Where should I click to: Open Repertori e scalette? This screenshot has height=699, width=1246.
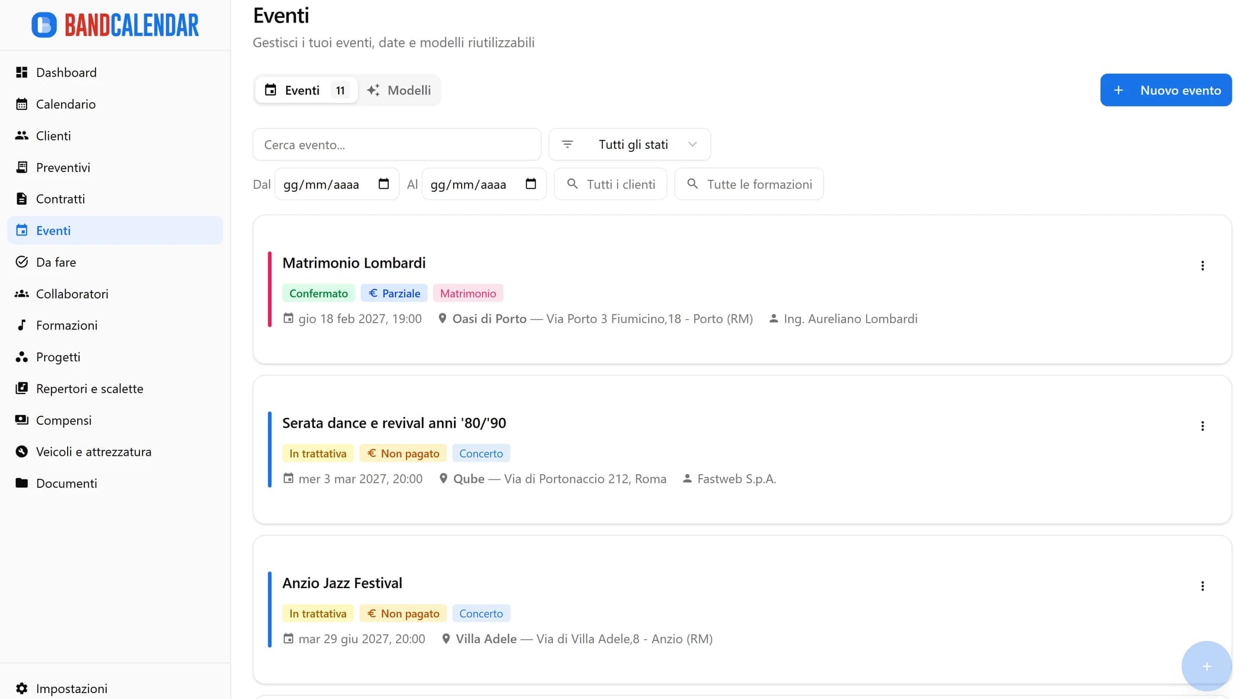90,389
